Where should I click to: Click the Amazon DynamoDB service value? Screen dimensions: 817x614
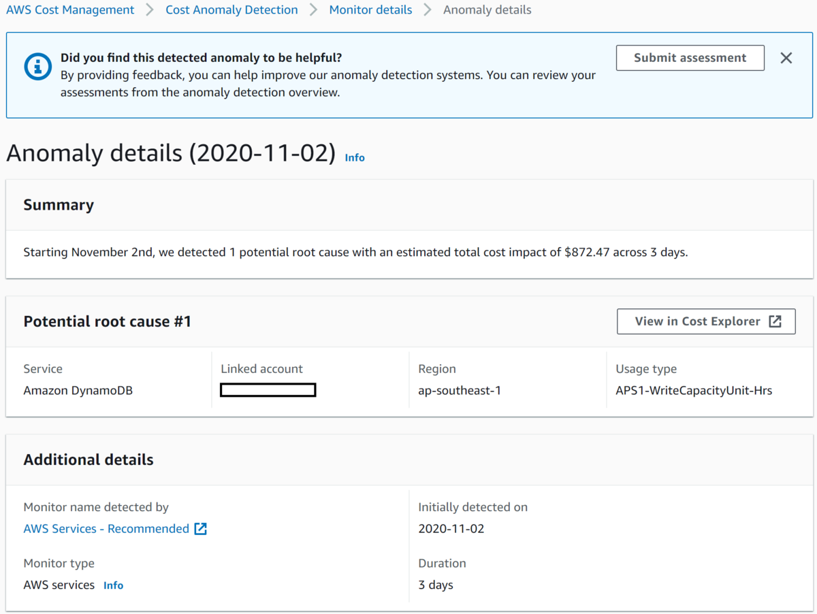[78, 391]
